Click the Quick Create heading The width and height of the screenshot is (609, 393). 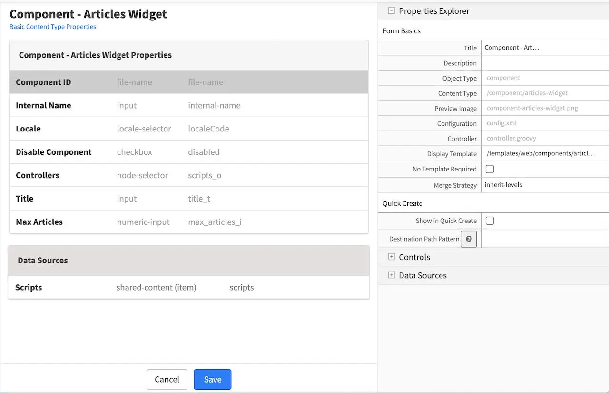pos(403,203)
